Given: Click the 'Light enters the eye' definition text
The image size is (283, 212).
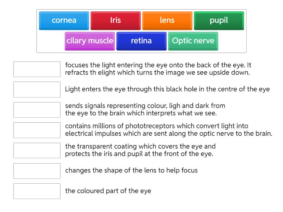Looking at the screenshot, I should [167, 89].
